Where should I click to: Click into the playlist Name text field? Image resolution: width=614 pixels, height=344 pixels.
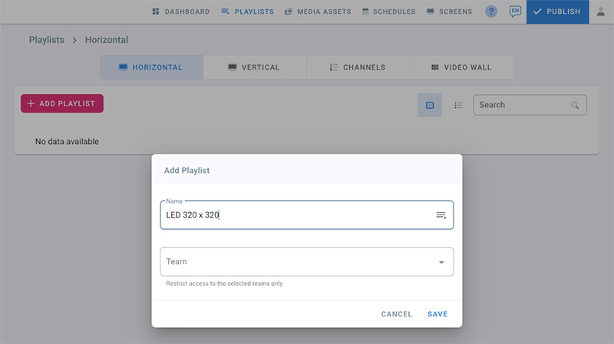[292, 215]
